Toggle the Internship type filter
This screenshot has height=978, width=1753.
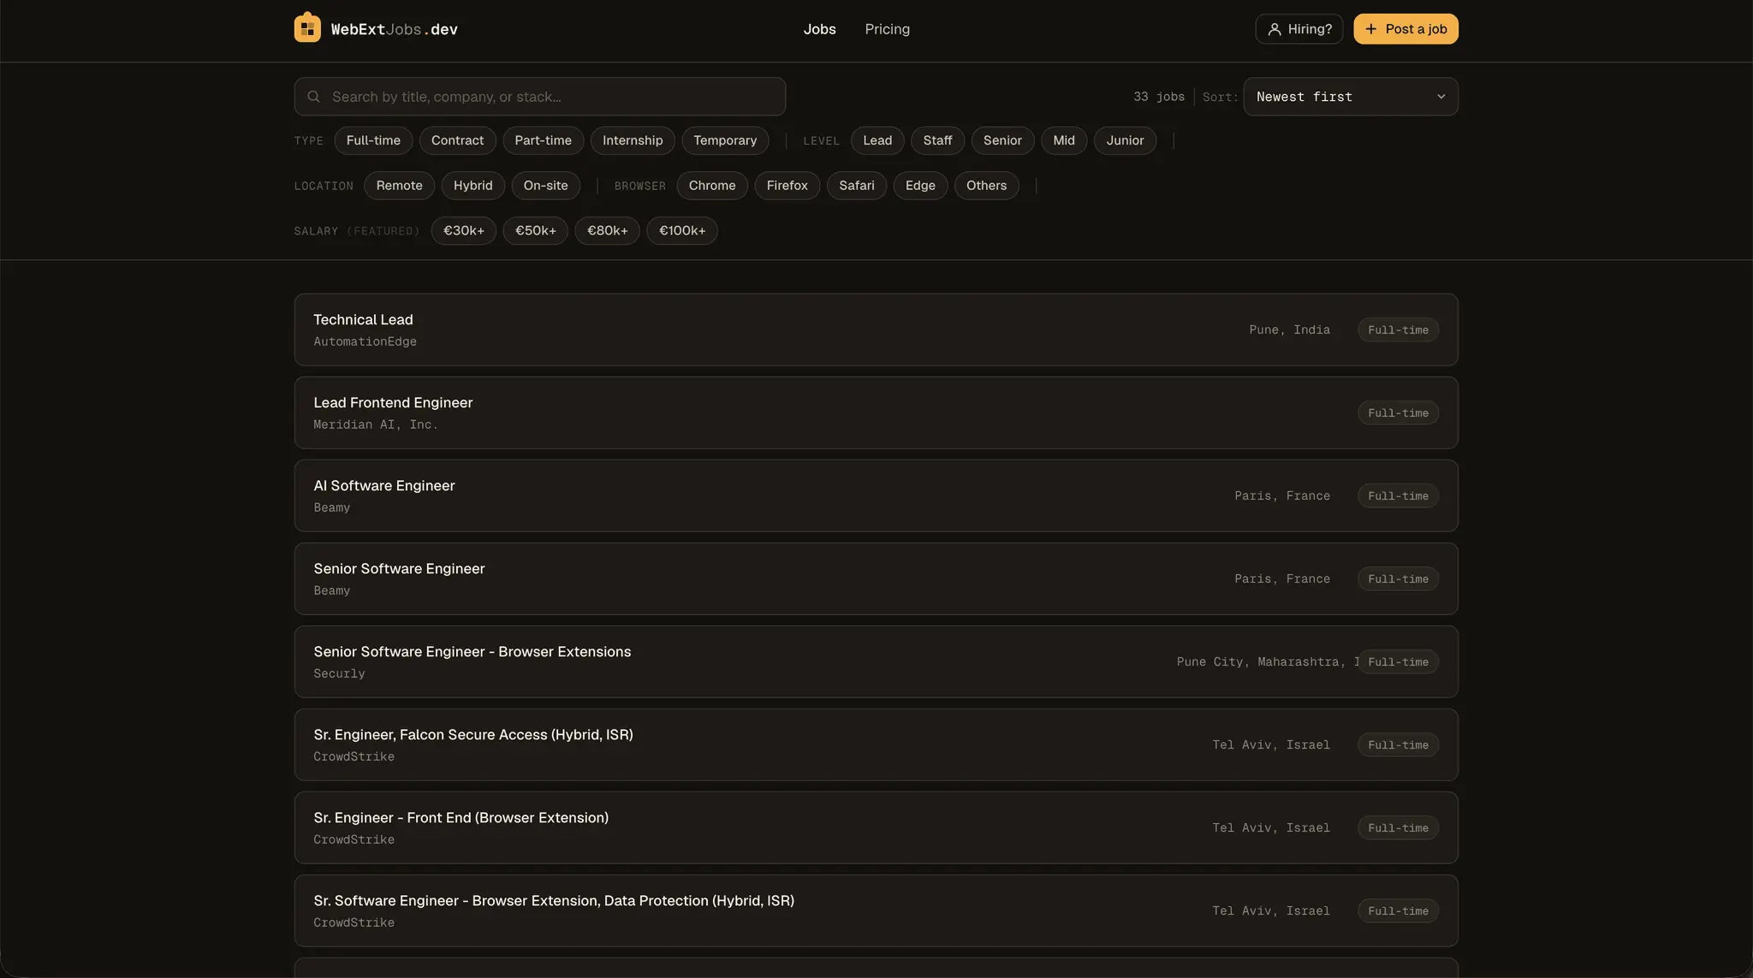coord(633,140)
